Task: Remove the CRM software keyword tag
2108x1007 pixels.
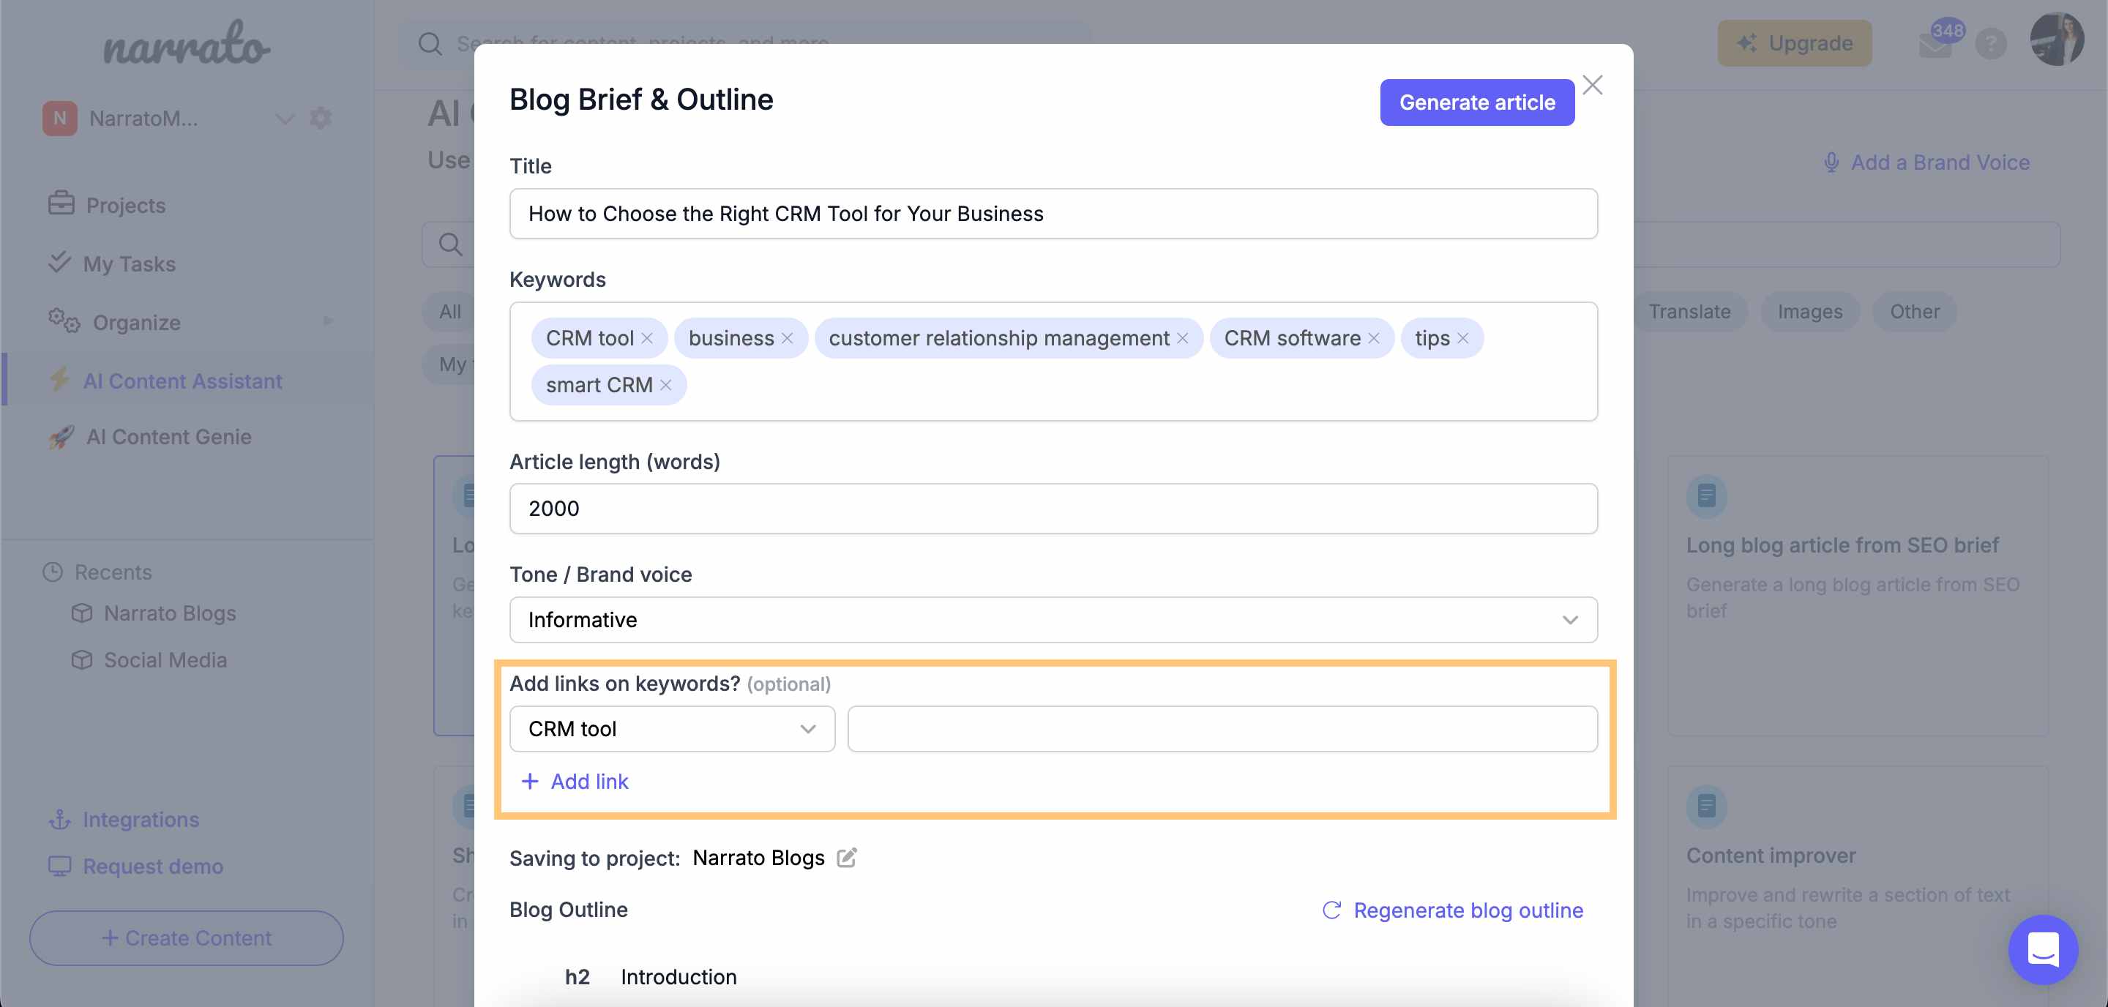Action: coord(1373,339)
